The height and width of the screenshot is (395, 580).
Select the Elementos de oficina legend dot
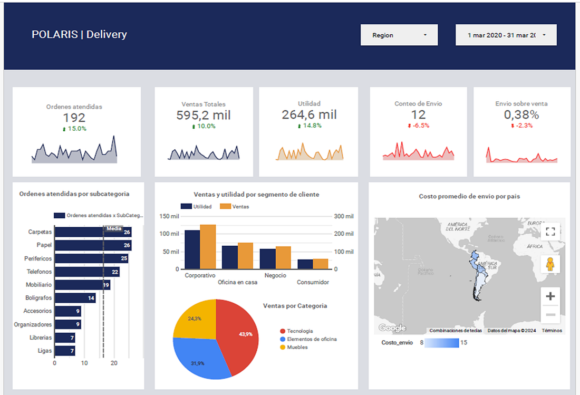(283, 339)
